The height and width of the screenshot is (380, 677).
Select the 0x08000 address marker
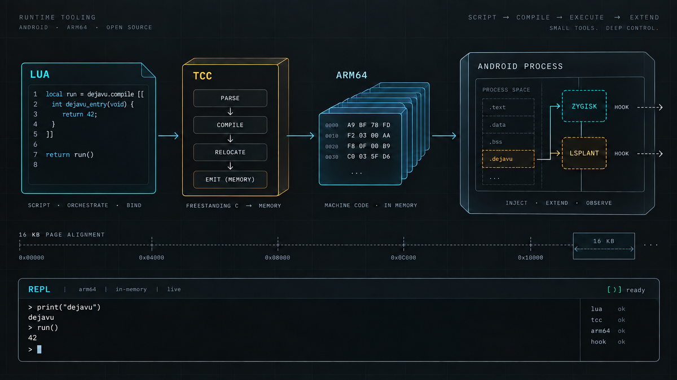(278, 258)
